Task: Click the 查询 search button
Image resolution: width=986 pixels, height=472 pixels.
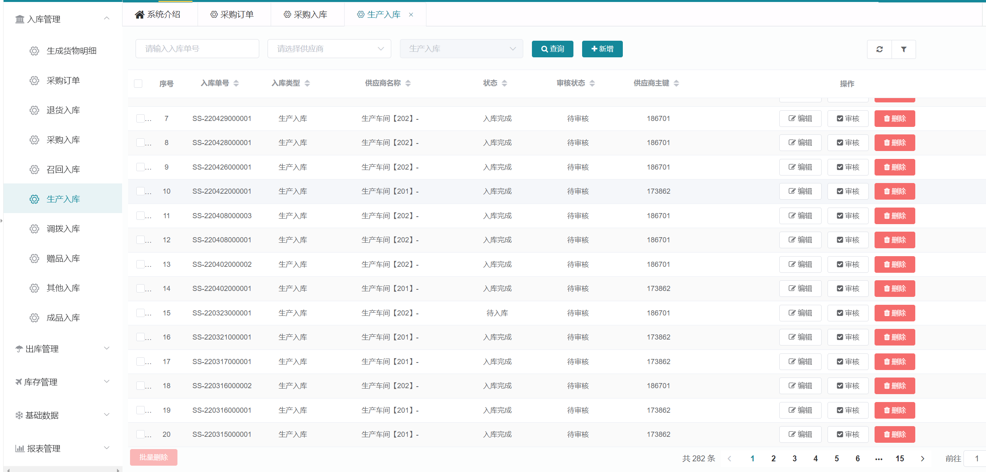Action: coord(552,49)
